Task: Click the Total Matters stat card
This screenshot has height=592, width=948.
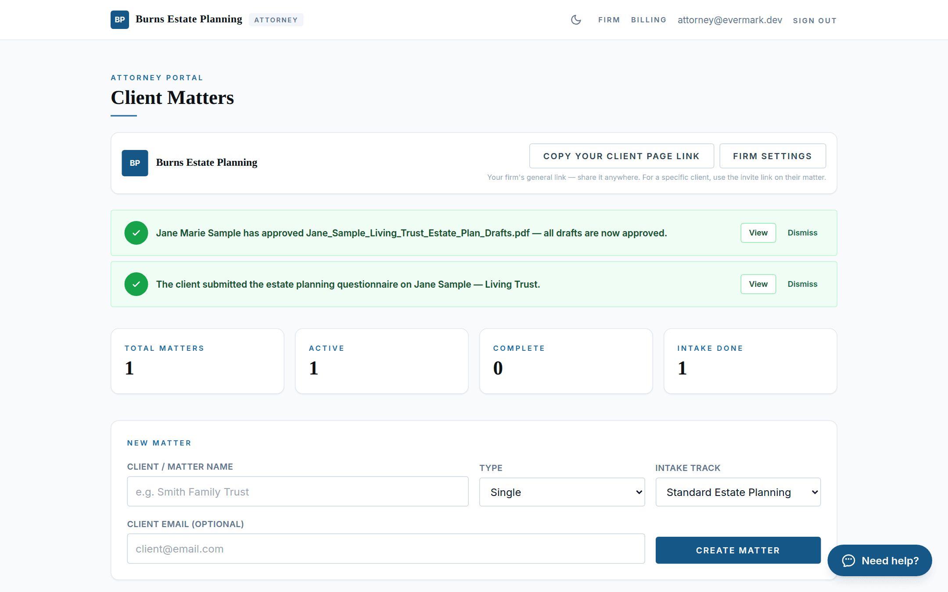Action: [x=197, y=361]
